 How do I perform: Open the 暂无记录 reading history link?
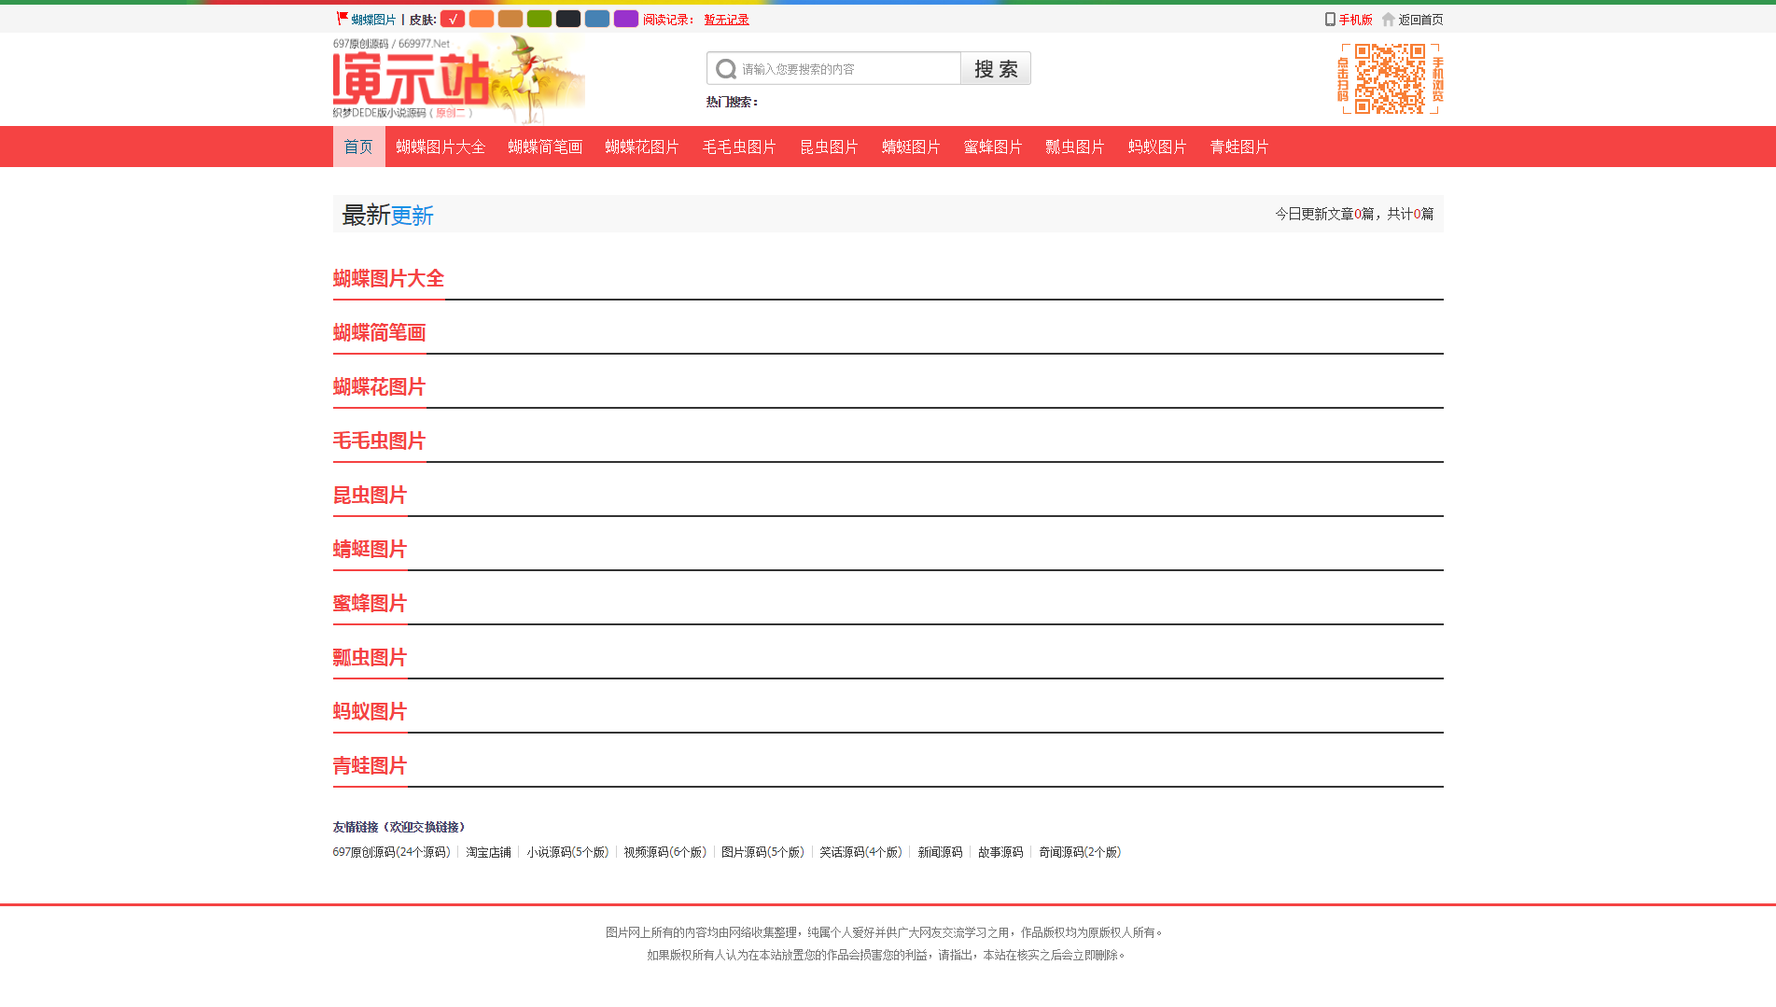[727, 20]
